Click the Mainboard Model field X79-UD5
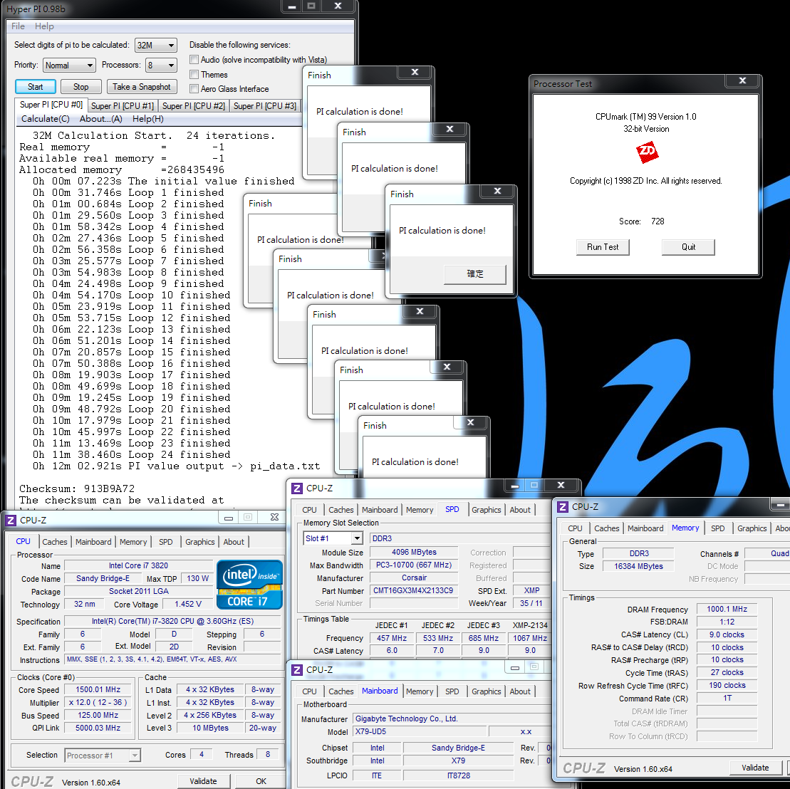The width and height of the screenshot is (790, 789). (420, 731)
